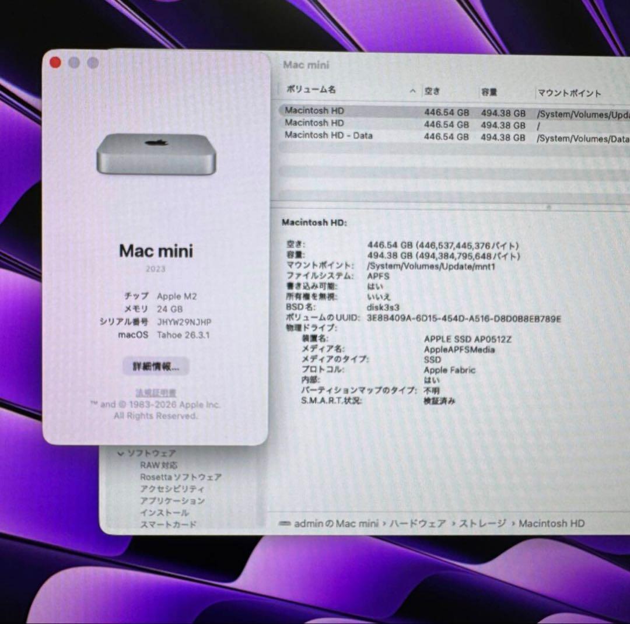Select the Mac mini product thumbnail
The image size is (630, 624).
155,155
